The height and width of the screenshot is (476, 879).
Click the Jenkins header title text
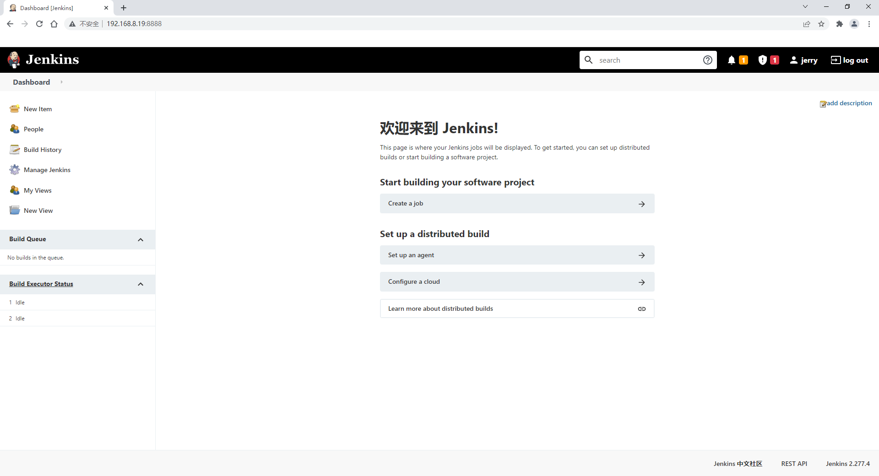pos(52,59)
